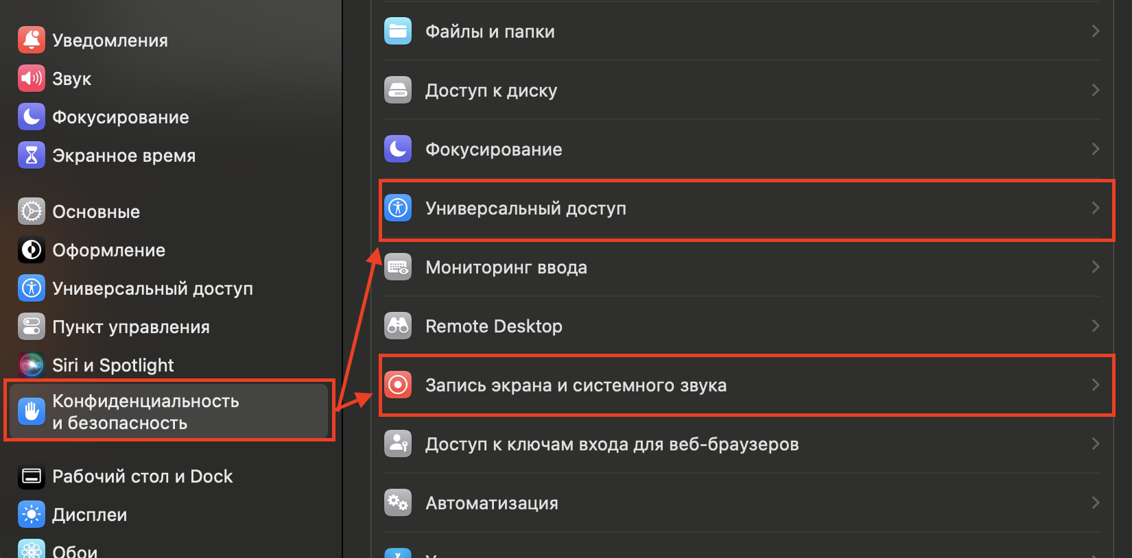The image size is (1132, 558).
Task: Click the Пункт управления icon
Action: (x=32, y=327)
